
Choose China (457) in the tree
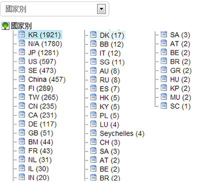[x=46, y=79]
